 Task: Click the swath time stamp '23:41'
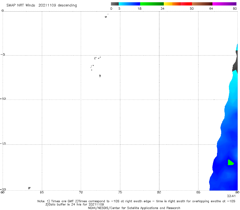click(x=231, y=196)
